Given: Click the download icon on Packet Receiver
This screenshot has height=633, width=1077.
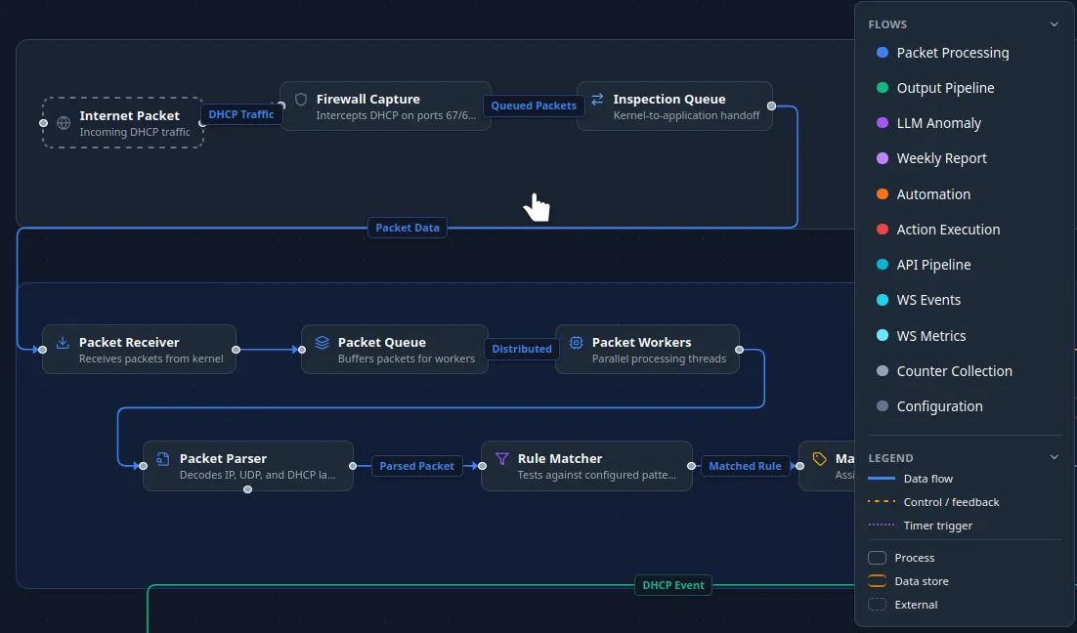Looking at the screenshot, I should coord(63,342).
